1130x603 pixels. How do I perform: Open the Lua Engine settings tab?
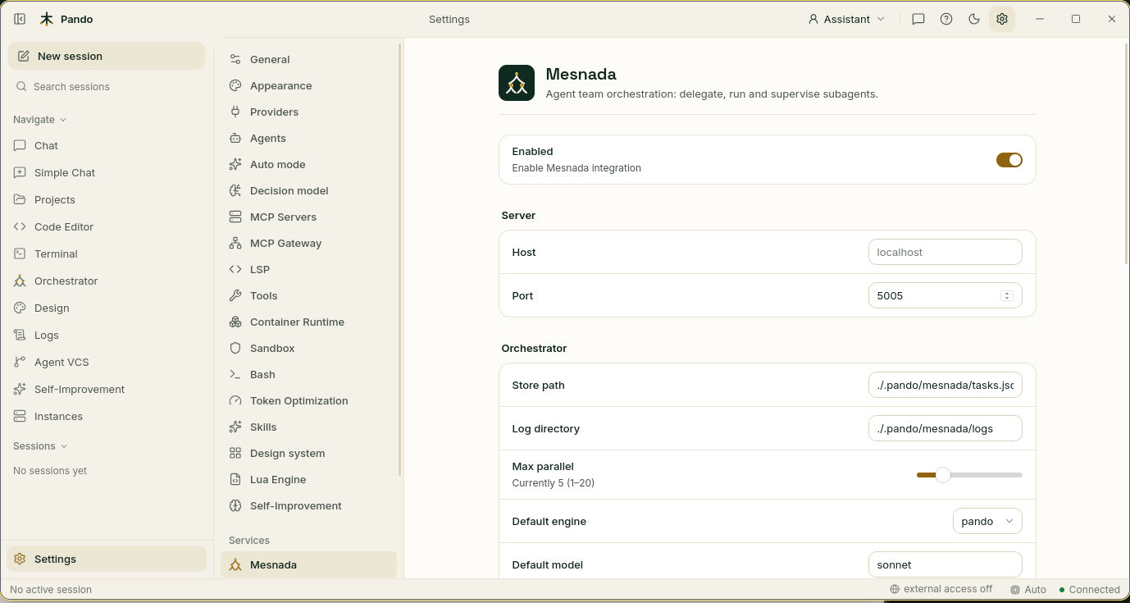click(x=308, y=479)
